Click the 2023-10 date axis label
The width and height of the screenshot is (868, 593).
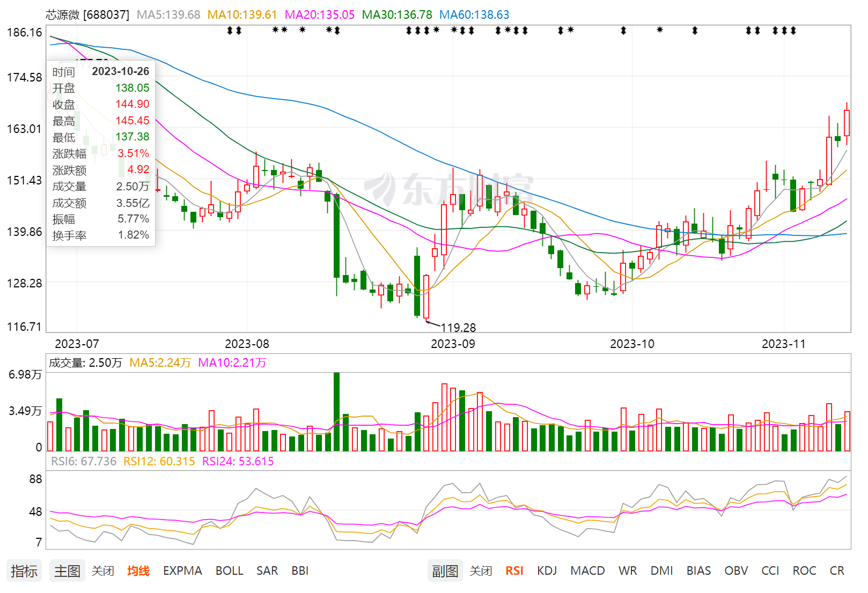(632, 344)
